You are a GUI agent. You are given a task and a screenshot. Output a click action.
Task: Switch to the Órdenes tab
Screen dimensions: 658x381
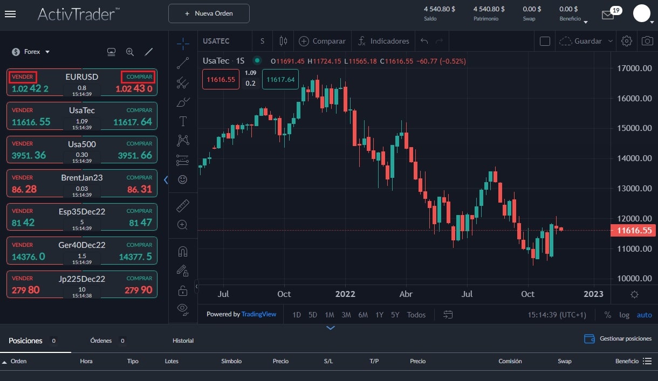click(101, 341)
